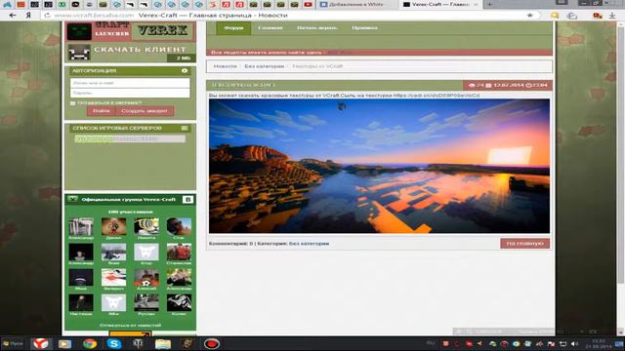The width and height of the screenshot is (625, 351).
Task: Toggle the 'Оставаться в системе?' checkbox
Action: [73, 103]
